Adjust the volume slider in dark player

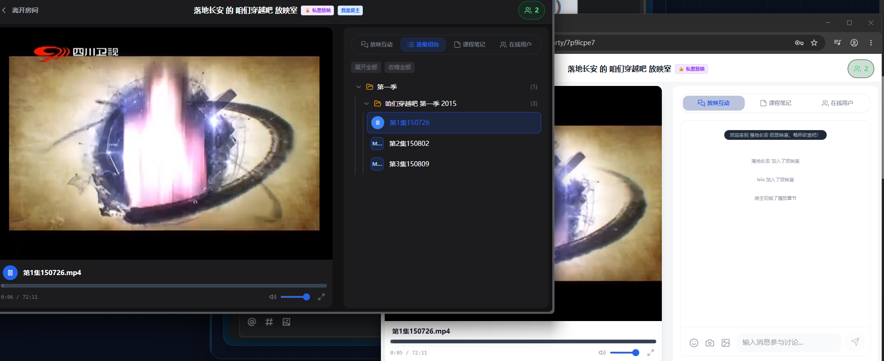click(295, 297)
